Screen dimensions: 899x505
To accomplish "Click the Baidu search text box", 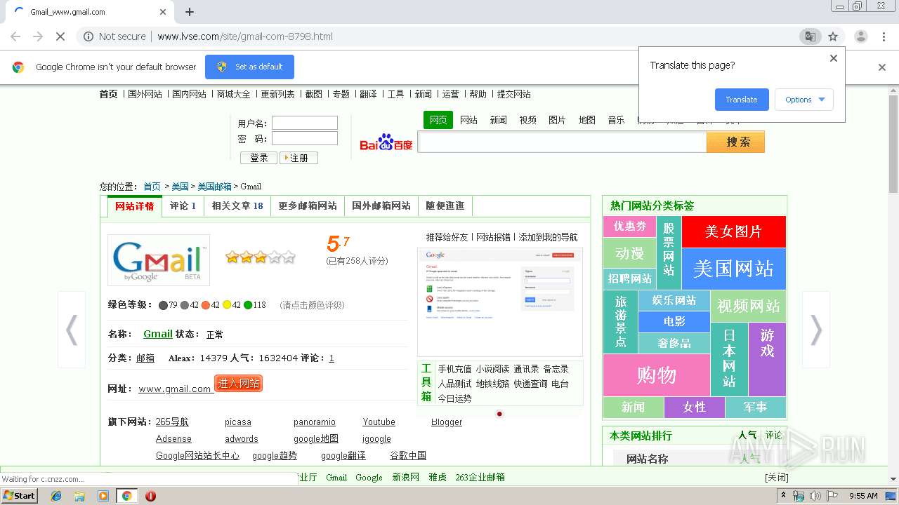I will (562, 142).
